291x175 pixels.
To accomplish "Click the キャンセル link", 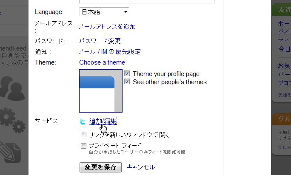I will click(141, 167).
